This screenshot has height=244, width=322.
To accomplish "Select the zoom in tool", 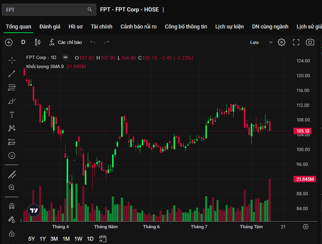I will [11, 187].
